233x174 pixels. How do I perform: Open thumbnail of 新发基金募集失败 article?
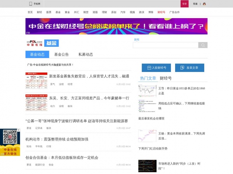[37, 81]
